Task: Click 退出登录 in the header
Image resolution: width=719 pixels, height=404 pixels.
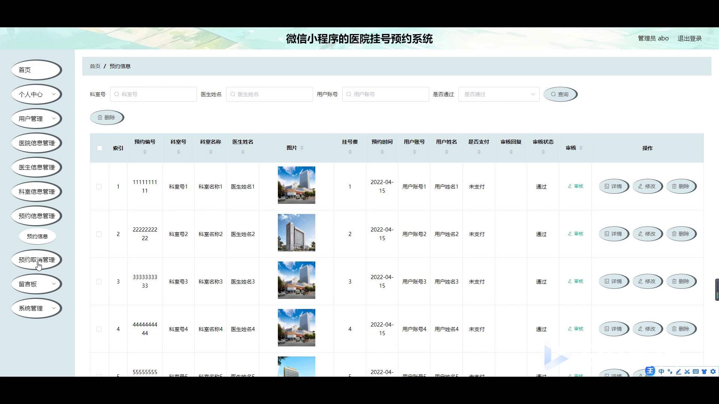Action: click(689, 39)
